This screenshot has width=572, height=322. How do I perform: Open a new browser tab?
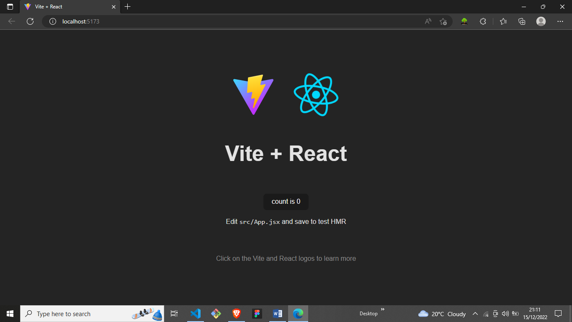pyautogui.click(x=127, y=7)
